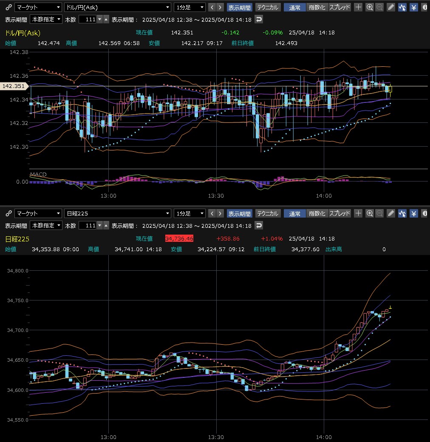Open 本数指定 dropdown in the ドル/円 panel
The height and width of the screenshot is (442, 430).
click(x=46, y=20)
